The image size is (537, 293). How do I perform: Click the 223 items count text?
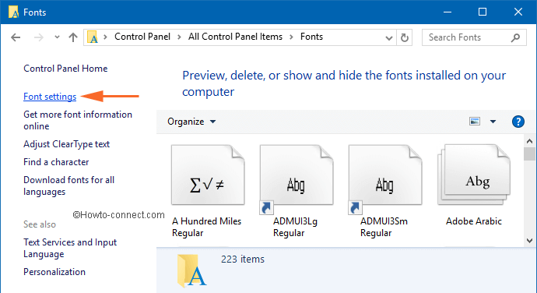pyautogui.click(x=243, y=259)
